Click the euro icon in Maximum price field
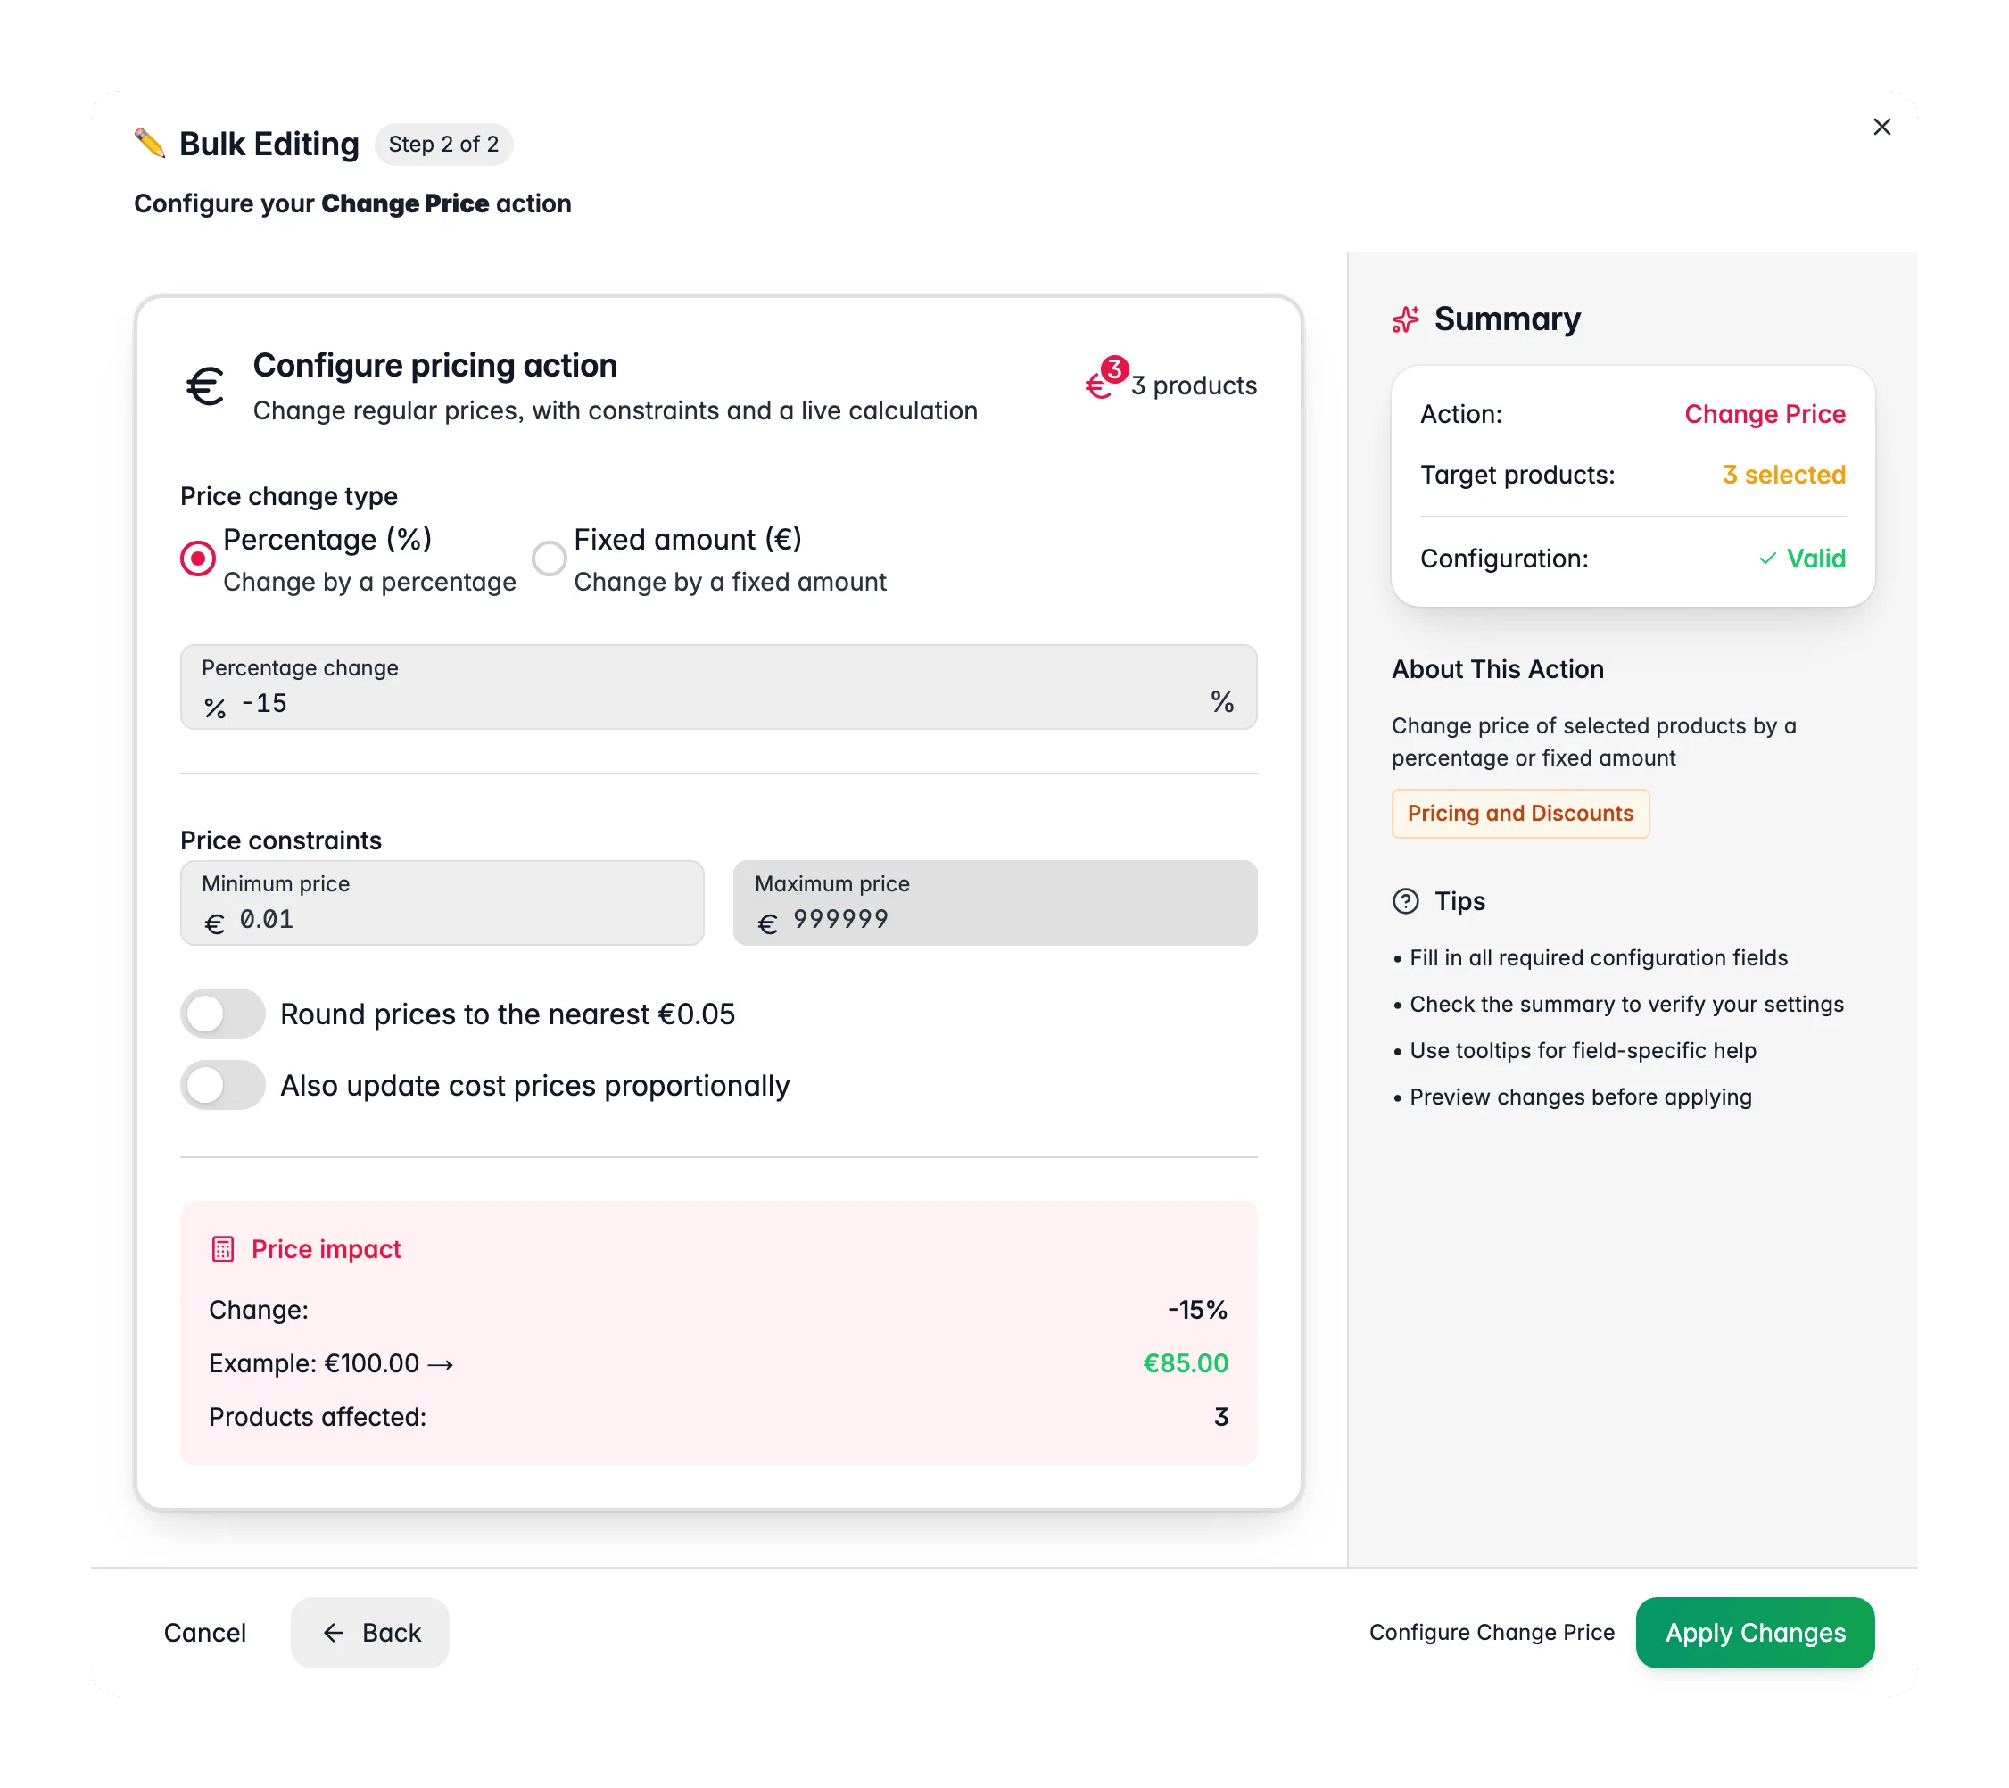 tap(767, 923)
